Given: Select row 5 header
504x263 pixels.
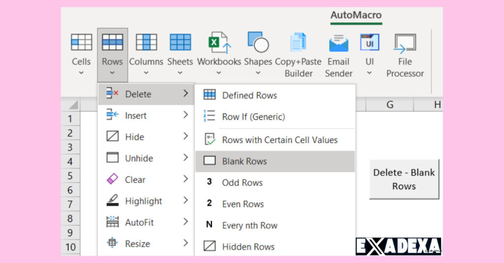Looking at the screenshot, I should (x=70, y=176).
